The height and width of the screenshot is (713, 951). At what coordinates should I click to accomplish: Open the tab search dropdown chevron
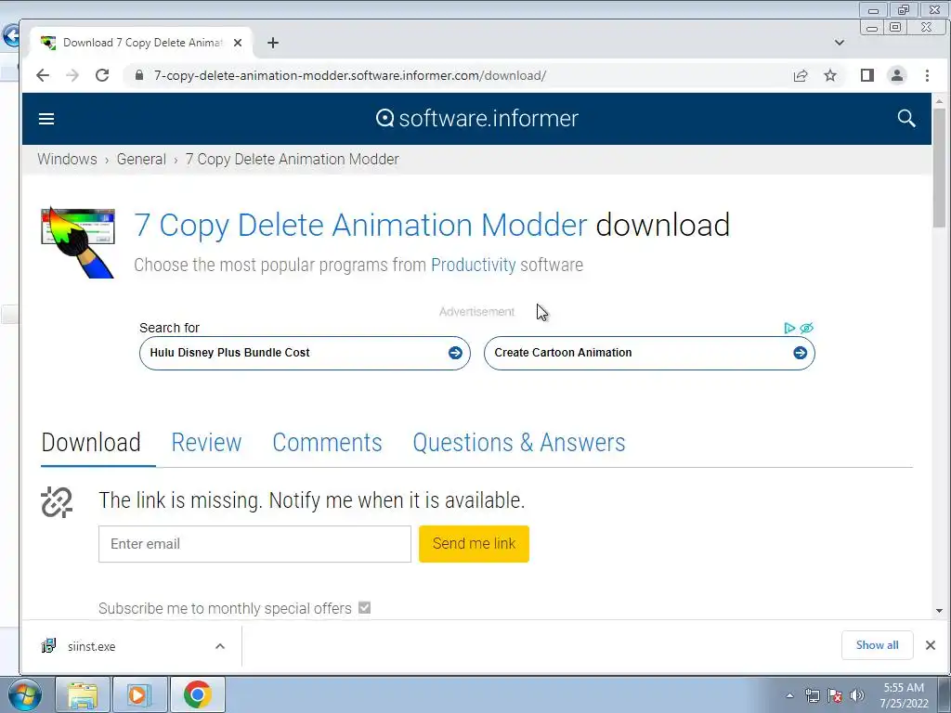840,43
